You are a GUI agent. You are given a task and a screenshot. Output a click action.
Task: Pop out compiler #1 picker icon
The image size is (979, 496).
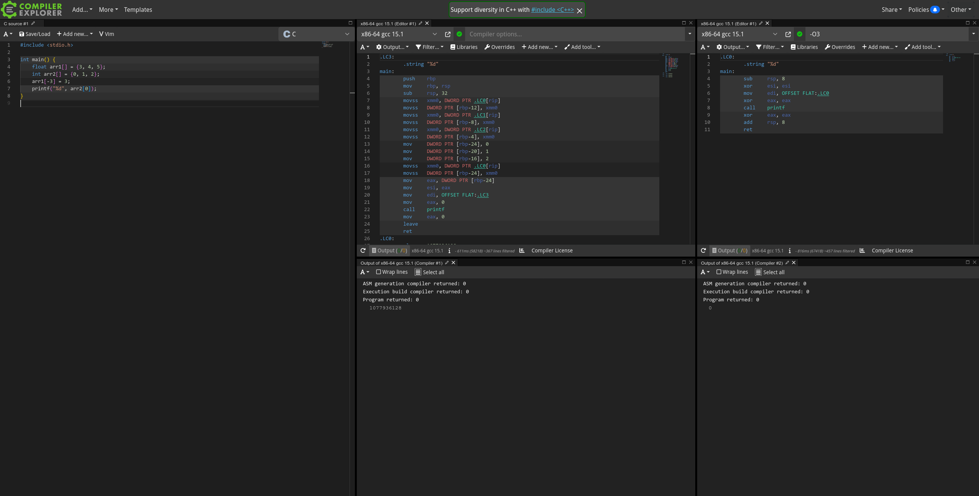[448, 34]
